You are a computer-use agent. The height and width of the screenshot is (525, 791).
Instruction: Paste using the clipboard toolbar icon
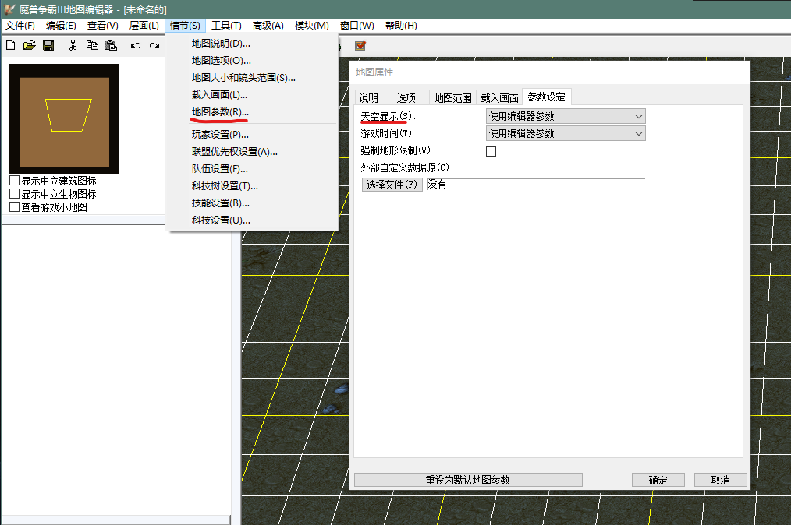coord(111,45)
